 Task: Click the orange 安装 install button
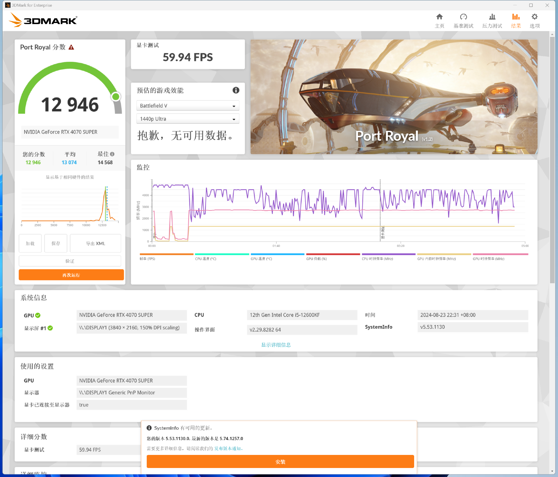pyautogui.click(x=280, y=462)
